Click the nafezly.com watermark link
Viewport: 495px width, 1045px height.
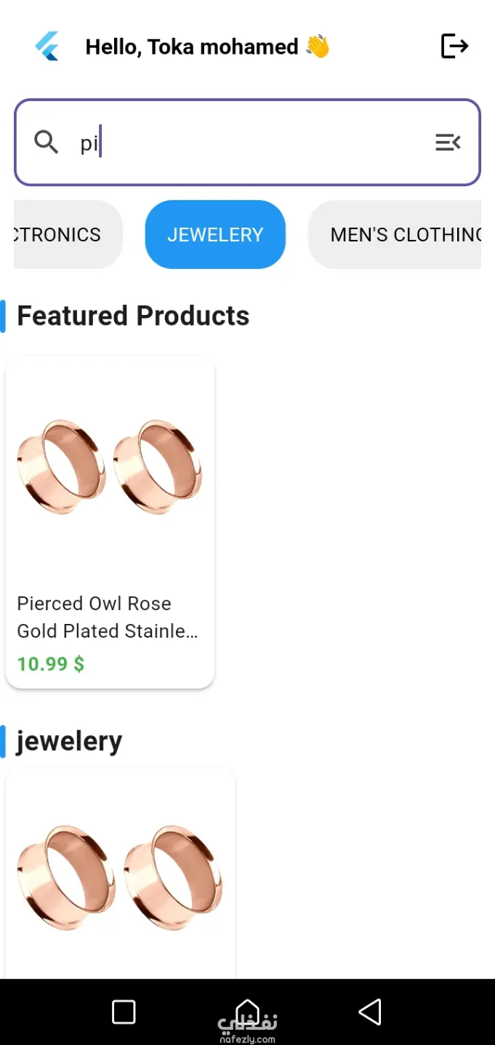click(247, 1039)
